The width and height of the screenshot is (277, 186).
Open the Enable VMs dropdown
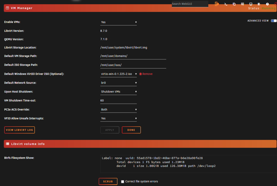[x=118, y=22]
